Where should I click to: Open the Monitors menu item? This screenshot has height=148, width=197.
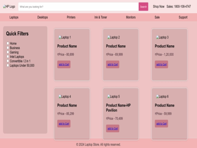pos(131,17)
